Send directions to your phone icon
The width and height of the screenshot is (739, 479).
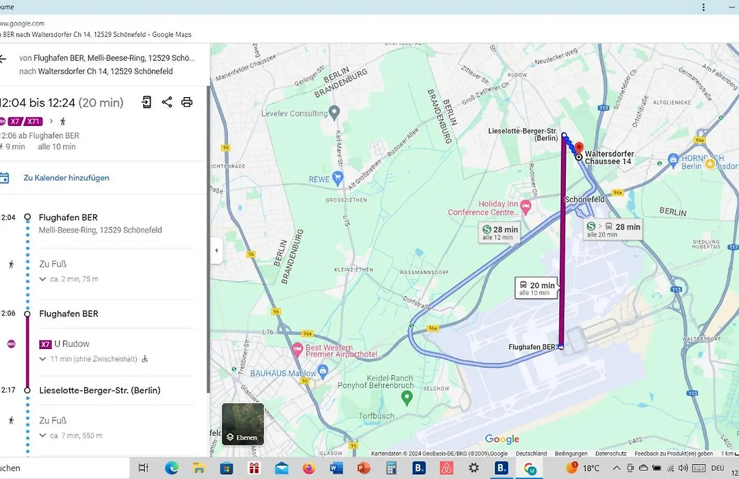(146, 103)
